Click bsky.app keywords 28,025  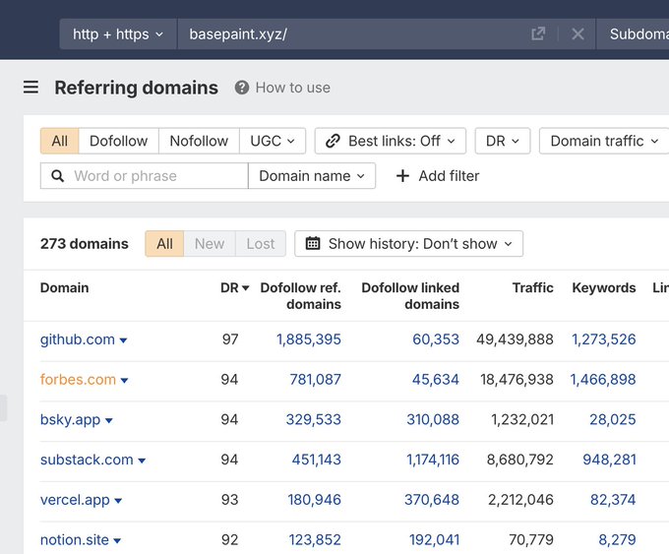pyautogui.click(x=613, y=419)
